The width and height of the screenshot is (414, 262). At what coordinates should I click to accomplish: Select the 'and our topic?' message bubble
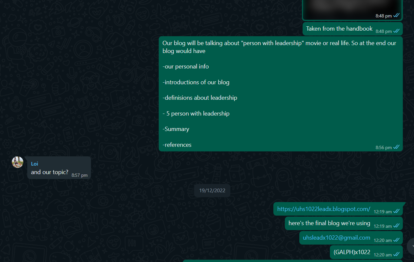59,168
